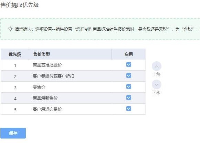Click priority number 5 cell
Viewport: 200px width, 143px height.
15,110
